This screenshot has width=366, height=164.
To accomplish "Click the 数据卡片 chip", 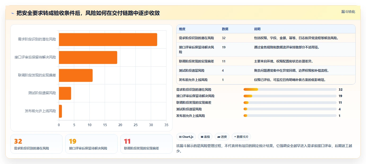I will (x=241, y=137).
